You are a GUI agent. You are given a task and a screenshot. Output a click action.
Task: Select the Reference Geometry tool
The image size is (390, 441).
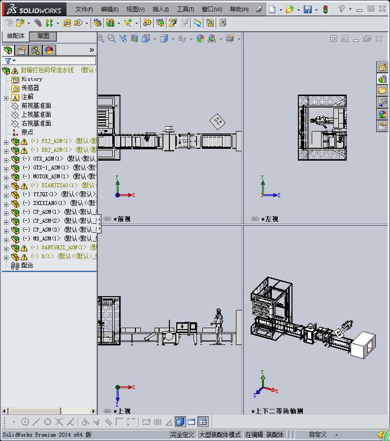coord(128,23)
